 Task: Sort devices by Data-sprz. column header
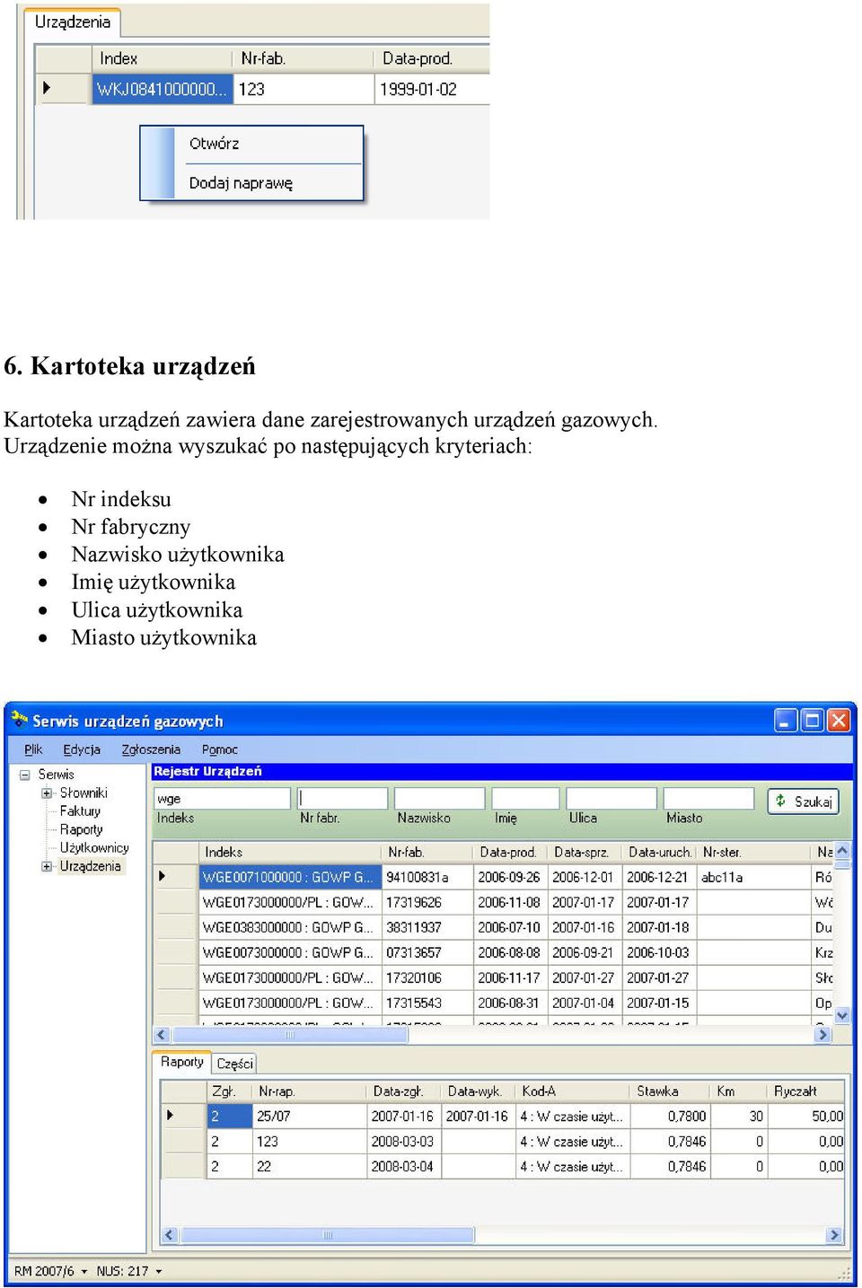(585, 853)
